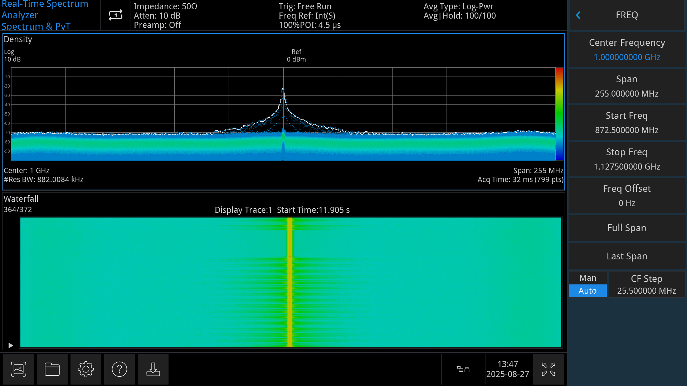Click the save/export icon

point(153,369)
